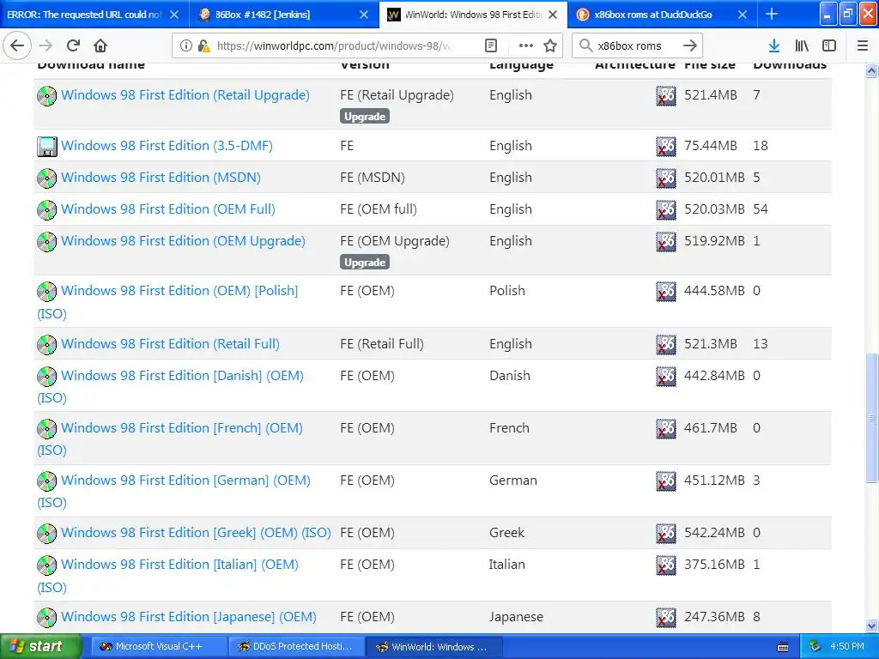Click the vertical scrollbar thumb
Viewport: 879px width, 659px height.
(872, 418)
